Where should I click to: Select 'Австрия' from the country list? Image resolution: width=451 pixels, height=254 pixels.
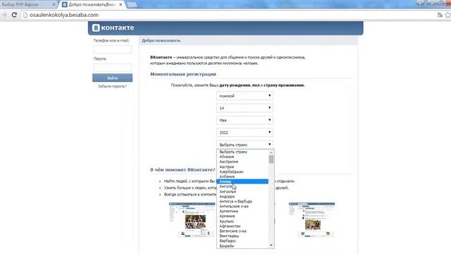click(242, 167)
